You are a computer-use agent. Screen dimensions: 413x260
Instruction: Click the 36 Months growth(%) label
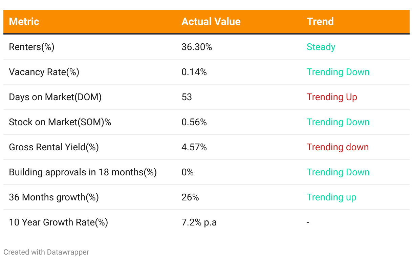click(54, 197)
